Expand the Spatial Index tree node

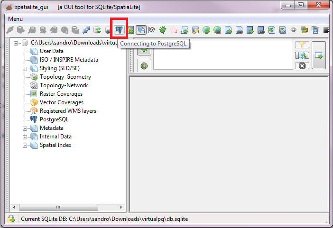pyautogui.click(x=25, y=146)
